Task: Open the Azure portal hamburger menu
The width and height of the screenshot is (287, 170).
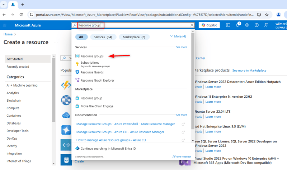Action: [5, 25]
